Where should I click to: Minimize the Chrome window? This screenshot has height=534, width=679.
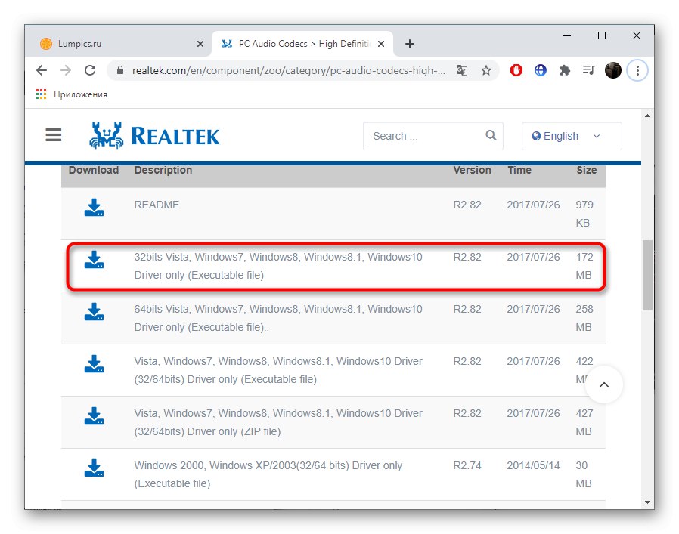point(567,35)
